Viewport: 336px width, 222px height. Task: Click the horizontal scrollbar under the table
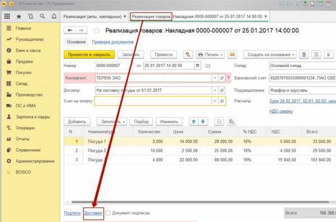point(200,202)
